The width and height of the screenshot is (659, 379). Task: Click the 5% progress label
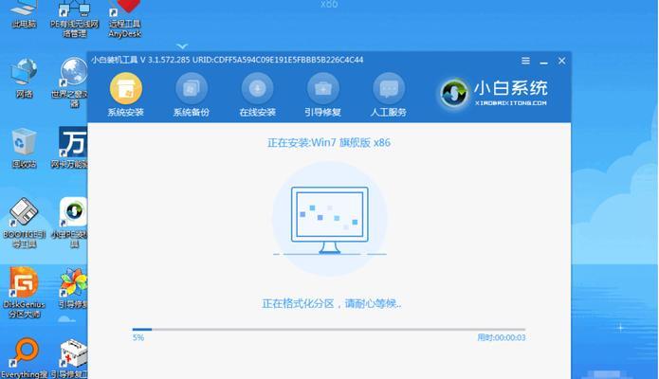(138, 337)
